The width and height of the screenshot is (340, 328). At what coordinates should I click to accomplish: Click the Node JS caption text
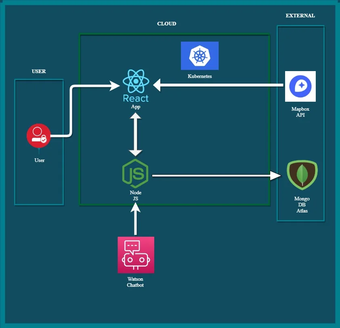click(136, 196)
